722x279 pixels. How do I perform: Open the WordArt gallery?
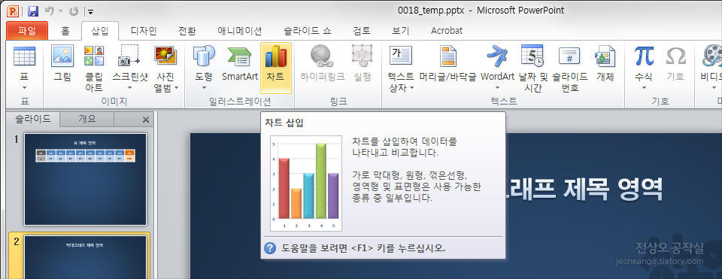(x=497, y=68)
